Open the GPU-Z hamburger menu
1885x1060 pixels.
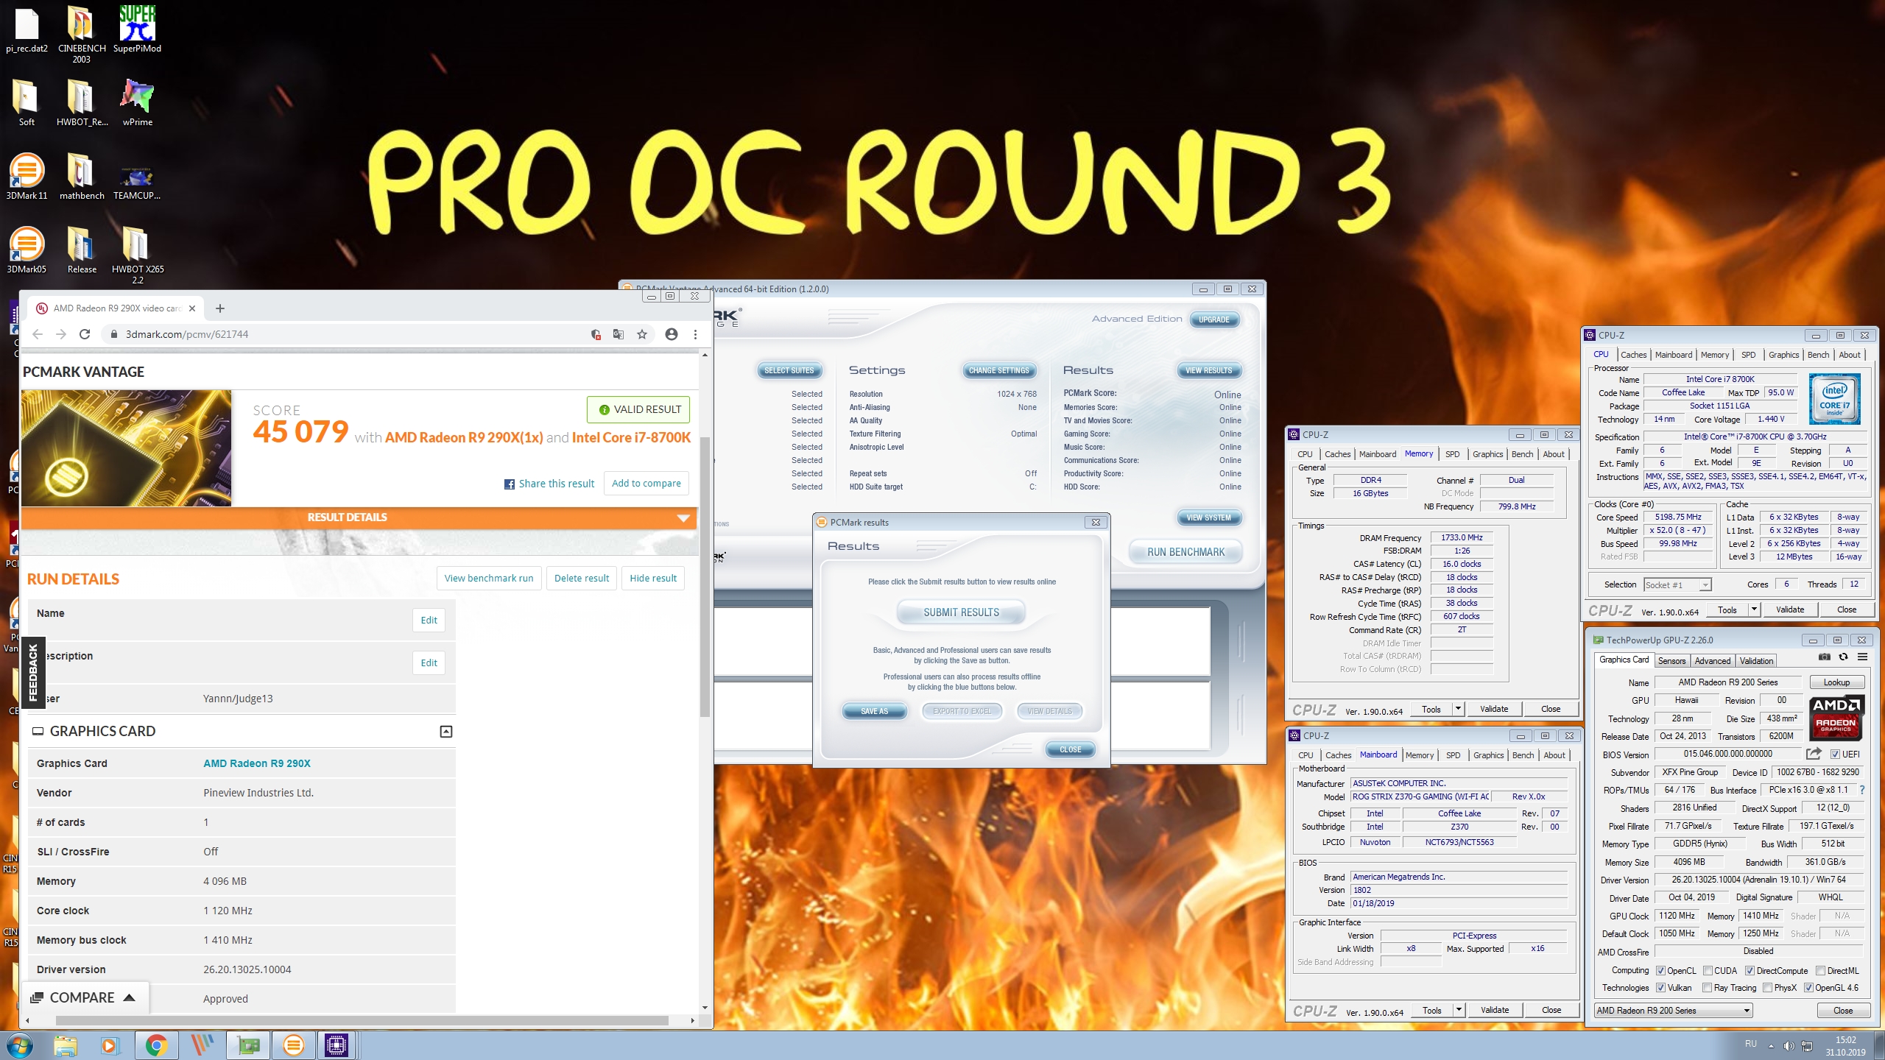(1862, 657)
